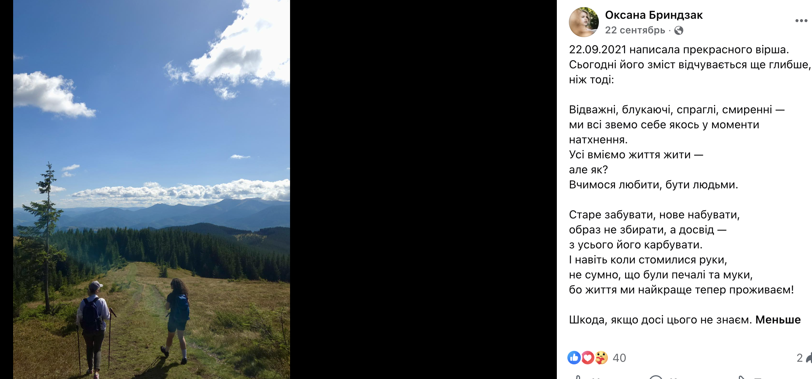Viewport: 812px width, 379px height.
Task: Click the care hug emoji reaction
Action: pyautogui.click(x=601, y=358)
